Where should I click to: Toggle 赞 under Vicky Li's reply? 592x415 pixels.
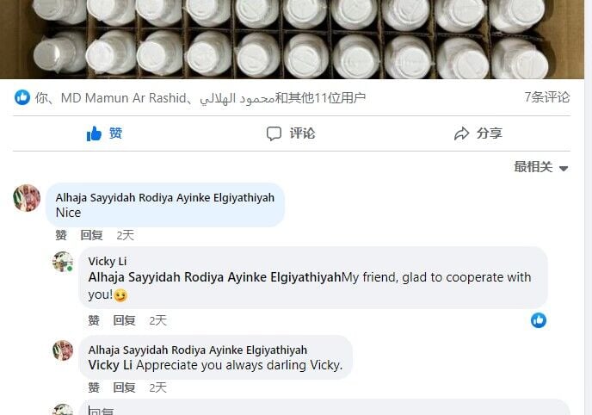[x=94, y=320]
